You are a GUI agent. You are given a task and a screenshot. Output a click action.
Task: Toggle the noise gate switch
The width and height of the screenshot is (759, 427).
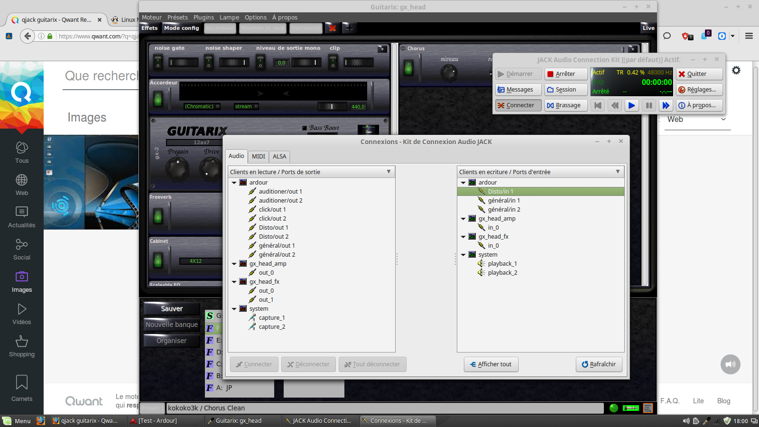[x=158, y=62]
